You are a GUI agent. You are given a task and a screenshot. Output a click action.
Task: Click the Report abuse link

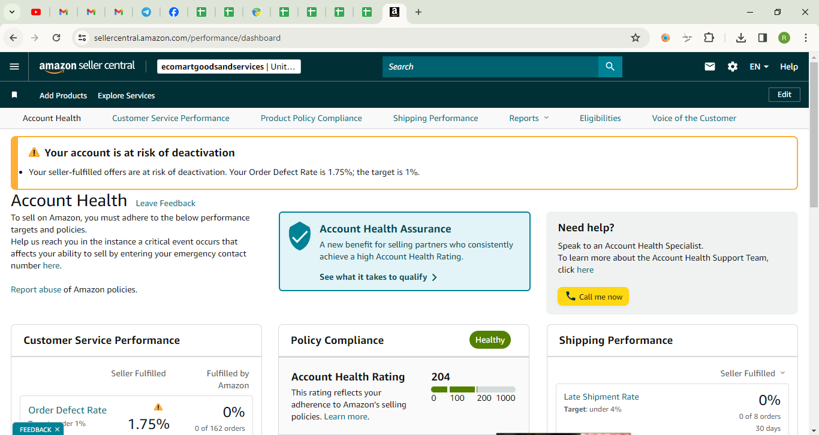[x=36, y=289]
